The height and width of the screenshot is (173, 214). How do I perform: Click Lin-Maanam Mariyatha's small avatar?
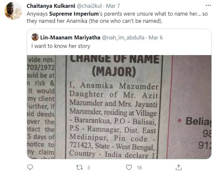pos(35,37)
